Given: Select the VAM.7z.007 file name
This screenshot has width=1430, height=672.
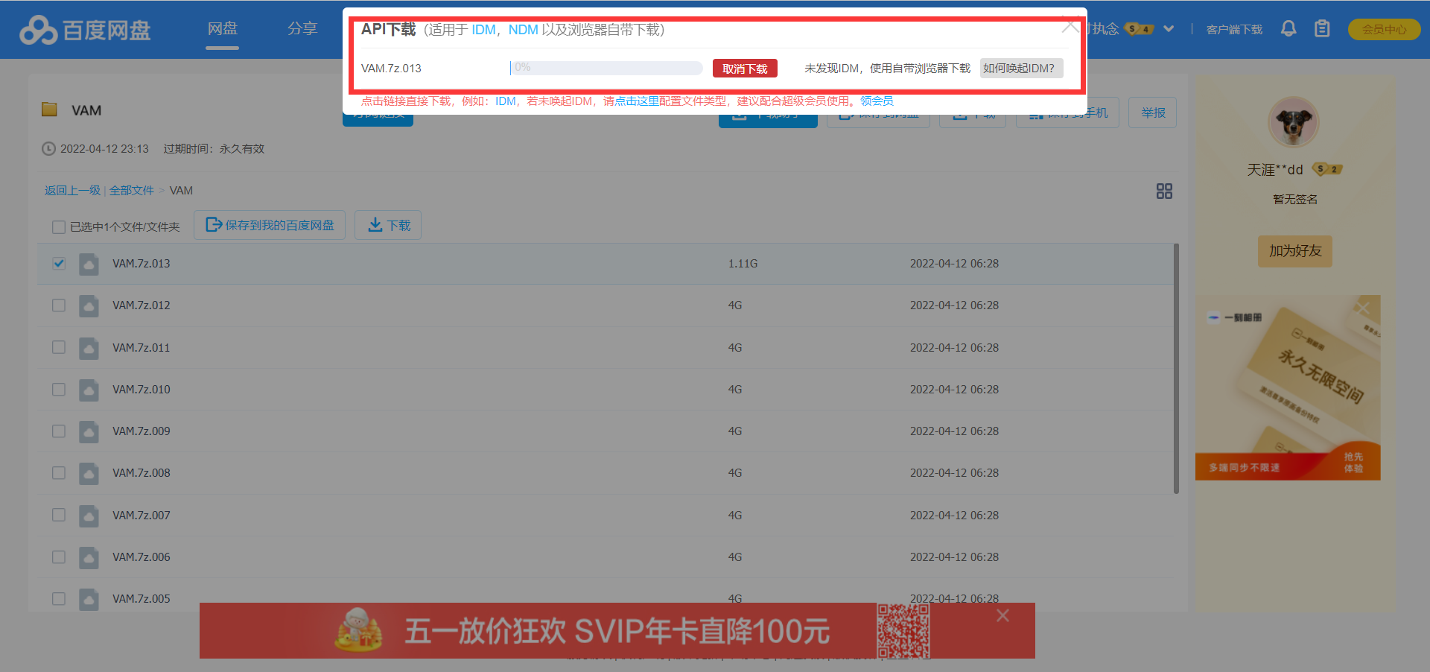Looking at the screenshot, I should 142,516.
